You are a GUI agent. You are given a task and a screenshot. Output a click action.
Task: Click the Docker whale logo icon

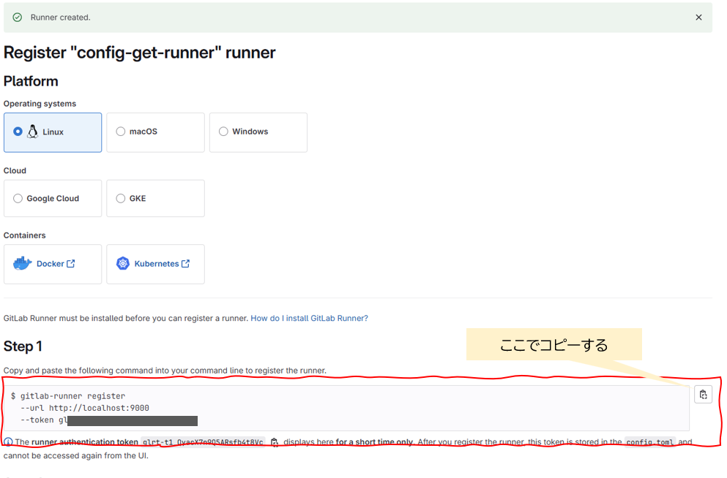click(x=22, y=263)
